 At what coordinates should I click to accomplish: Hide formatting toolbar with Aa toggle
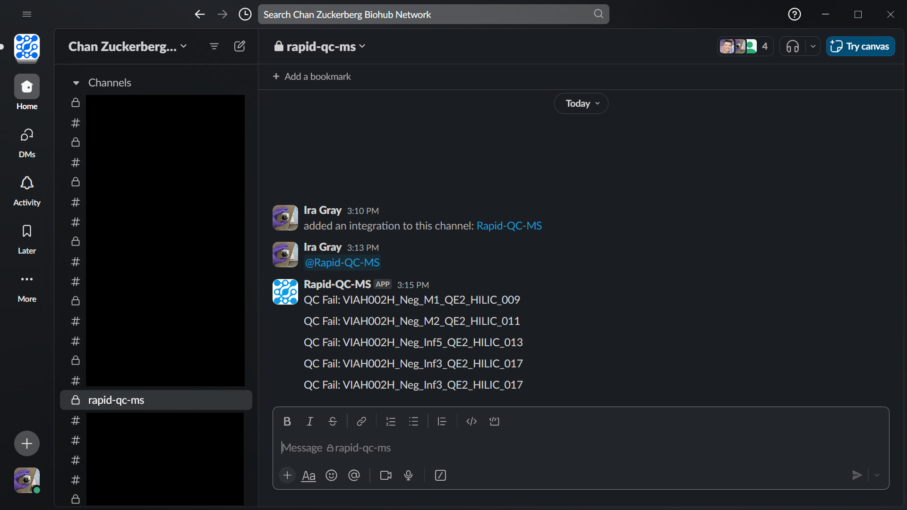point(308,476)
